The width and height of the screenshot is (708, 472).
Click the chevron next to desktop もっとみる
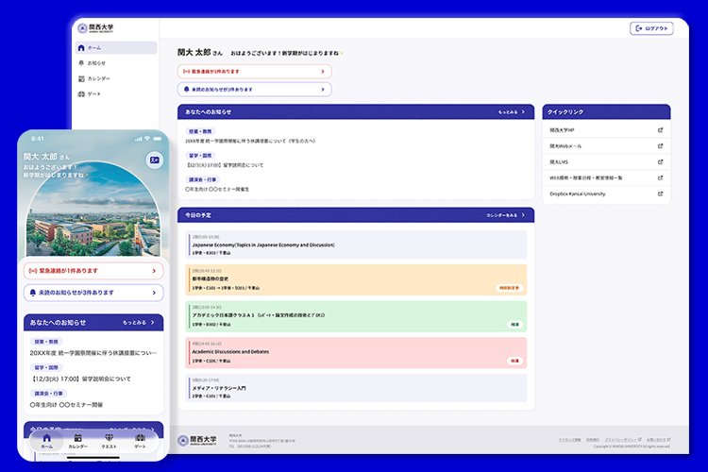click(x=523, y=112)
